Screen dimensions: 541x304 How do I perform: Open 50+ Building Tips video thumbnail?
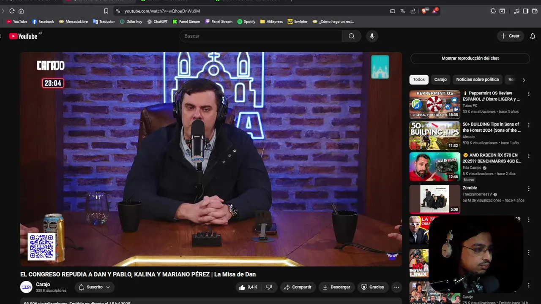click(434, 136)
